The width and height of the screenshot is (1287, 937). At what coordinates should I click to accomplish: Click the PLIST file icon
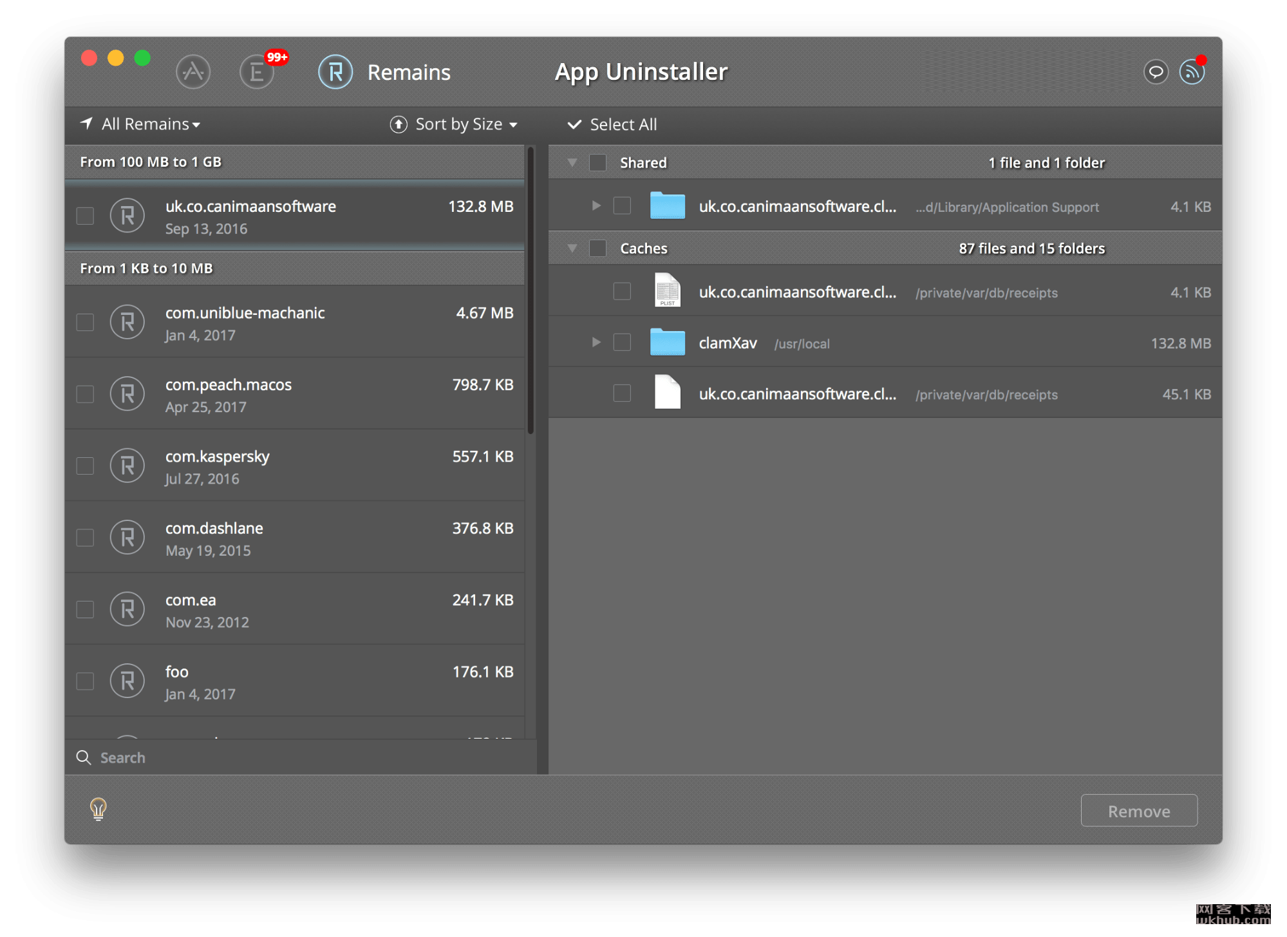[x=667, y=290]
